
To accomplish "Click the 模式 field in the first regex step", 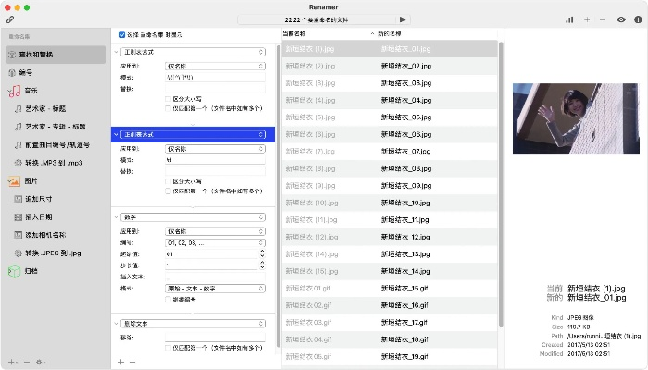I will pos(215,78).
